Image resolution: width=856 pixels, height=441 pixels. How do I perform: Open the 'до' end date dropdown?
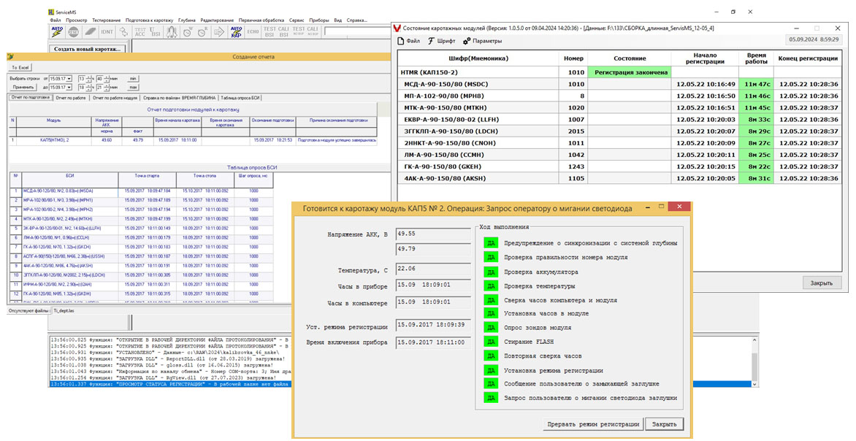70,87
